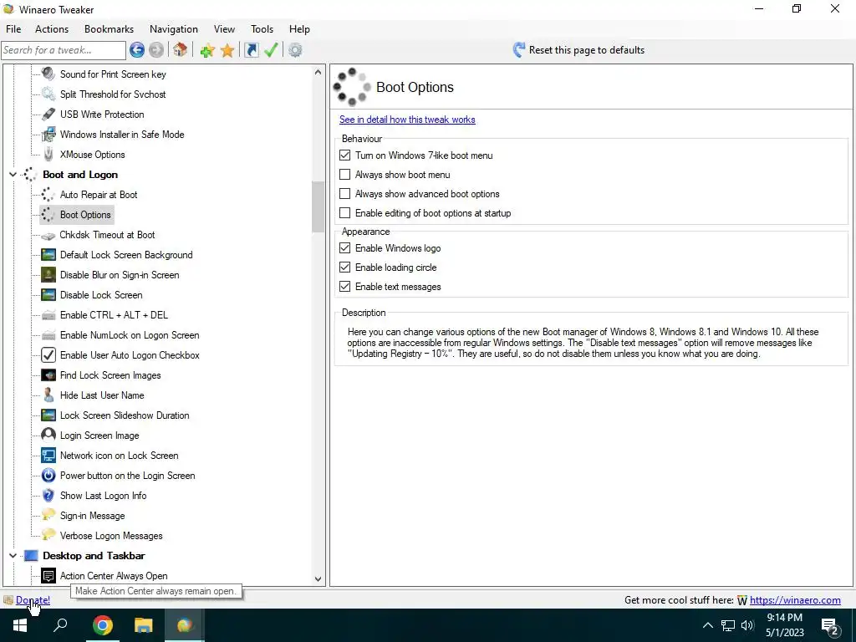
Task: Go to the Home page icon
Action: [x=181, y=50]
